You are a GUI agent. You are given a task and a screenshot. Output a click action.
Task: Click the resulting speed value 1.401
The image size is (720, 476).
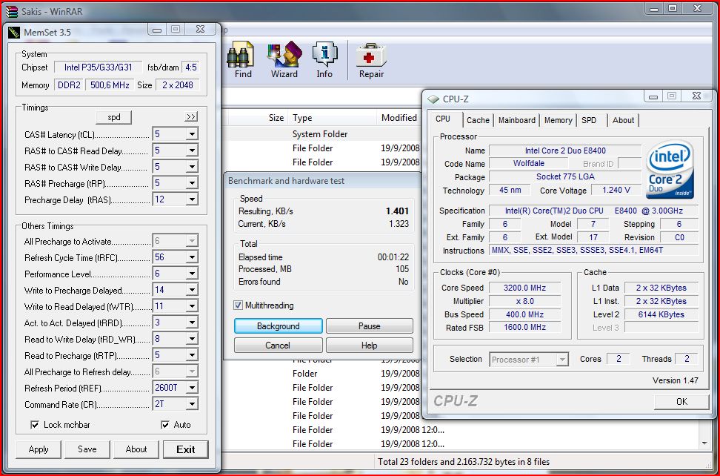(x=397, y=211)
